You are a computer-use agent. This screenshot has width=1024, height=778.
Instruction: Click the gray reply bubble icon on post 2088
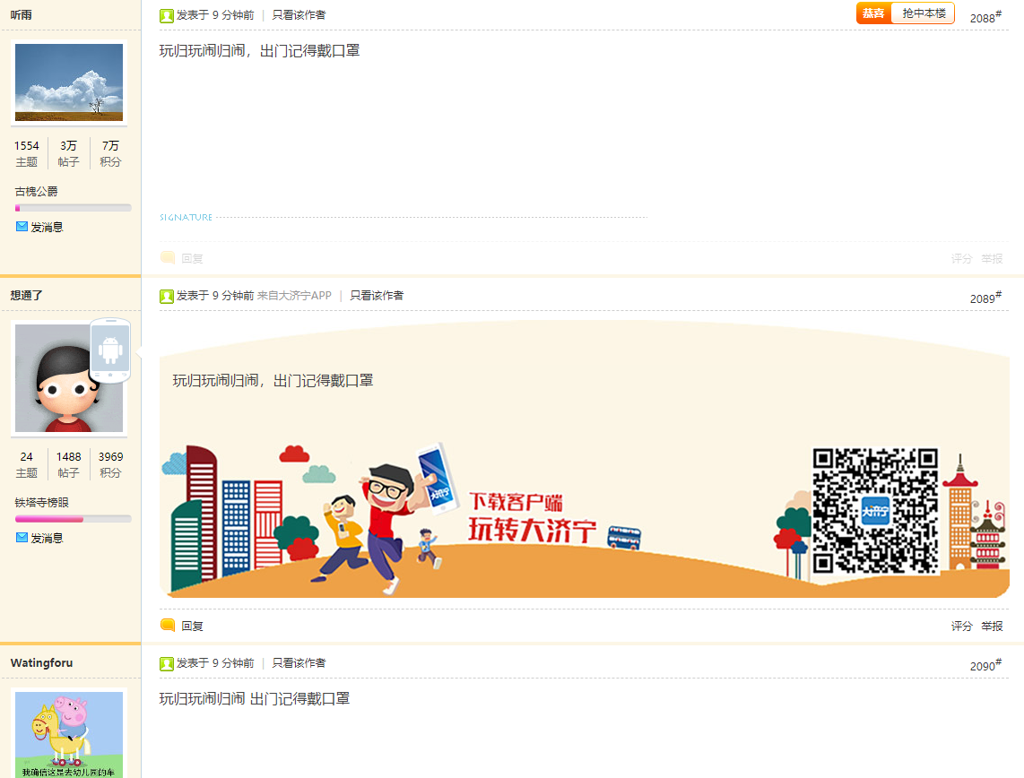pos(168,256)
